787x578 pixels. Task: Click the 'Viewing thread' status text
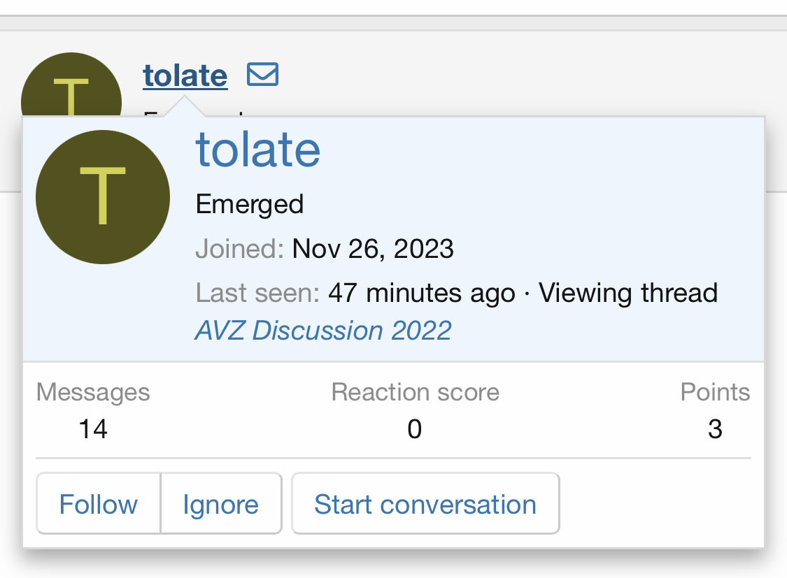628,292
